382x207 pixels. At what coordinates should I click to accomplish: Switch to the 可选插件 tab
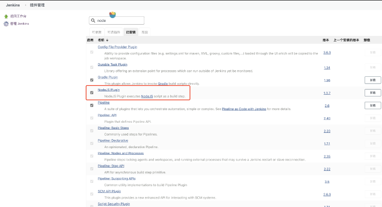pyautogui.click(x=114, y=32)
